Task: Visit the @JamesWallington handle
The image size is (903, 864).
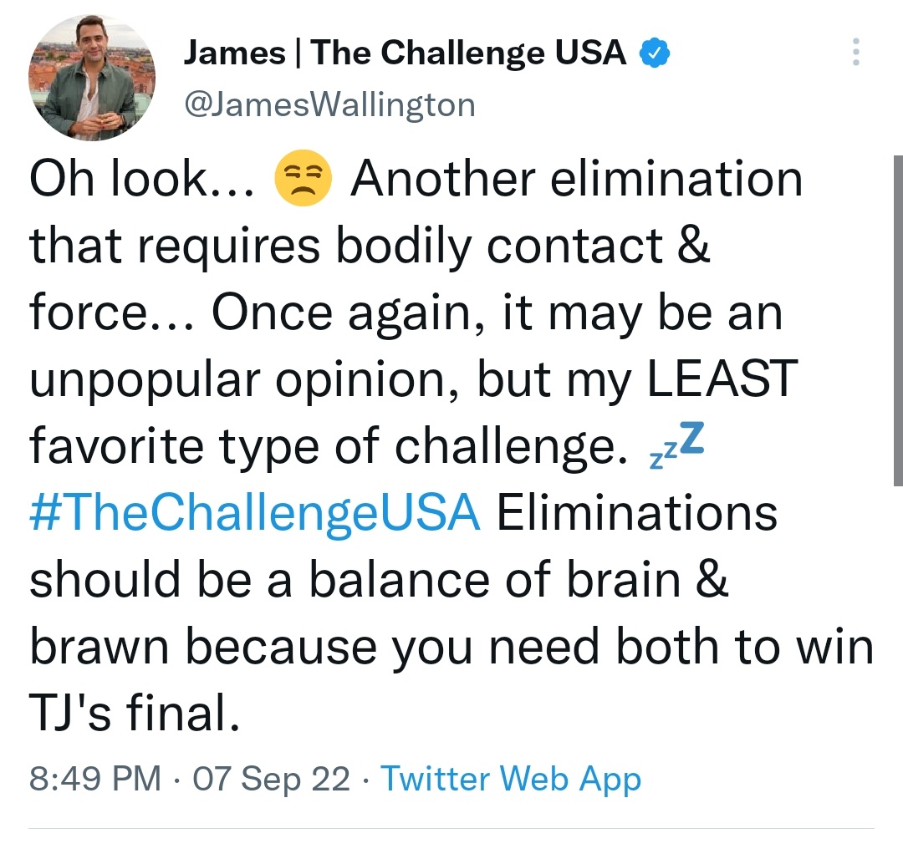Action: (x=329, y=105)
